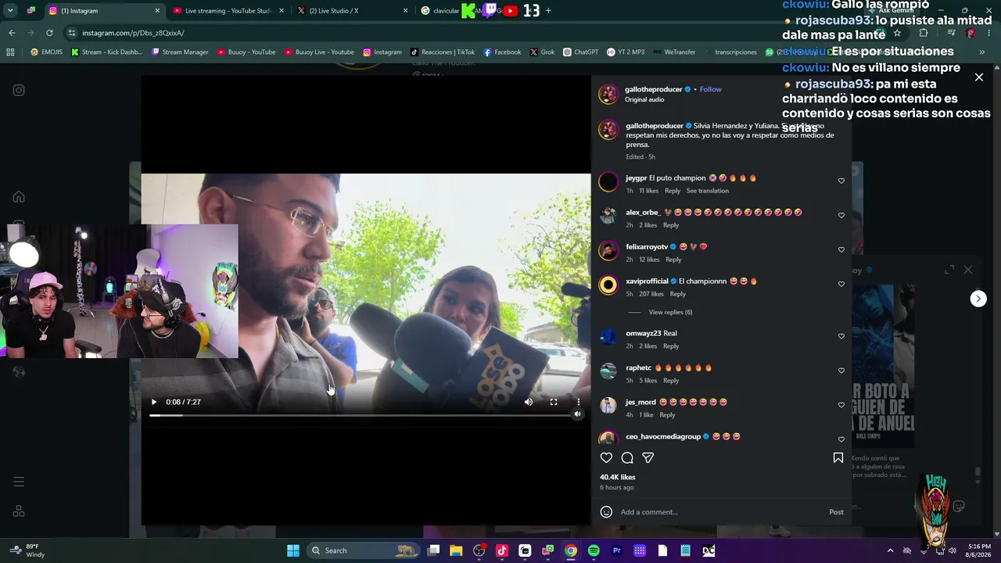Open Google Chrome from the taskbar
Image resolution: width=1001 pixels, height=563 pixels.
[571, 550]
